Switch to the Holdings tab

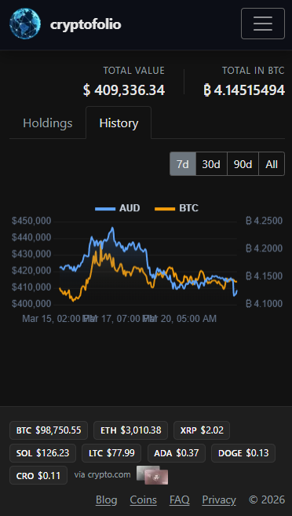48,123
